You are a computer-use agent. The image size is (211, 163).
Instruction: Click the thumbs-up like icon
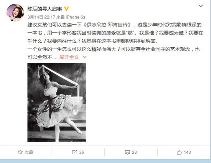pos(179,152)
